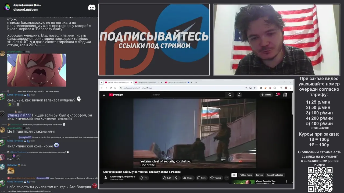The height and width of the screenshot is (193, 344).
Task: Click the video title 'Как чеченские войны уничтожили'
Action: 142,172
